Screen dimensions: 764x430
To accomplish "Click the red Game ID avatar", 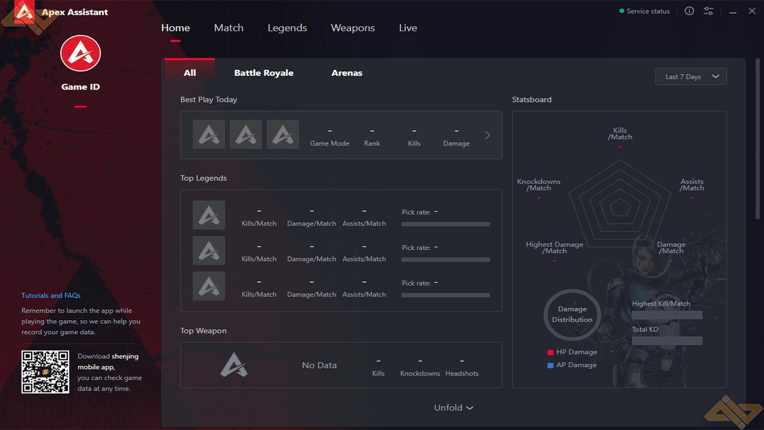I will pyautogui.click(x=81, y=54).
